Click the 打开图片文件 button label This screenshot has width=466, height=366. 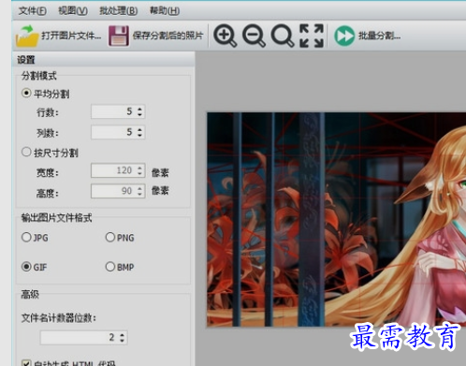tap(71, 36)
